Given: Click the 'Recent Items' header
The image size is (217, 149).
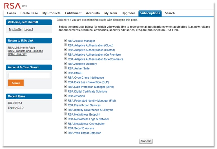Looking at the screenshot, I should [x=29, y=96].
